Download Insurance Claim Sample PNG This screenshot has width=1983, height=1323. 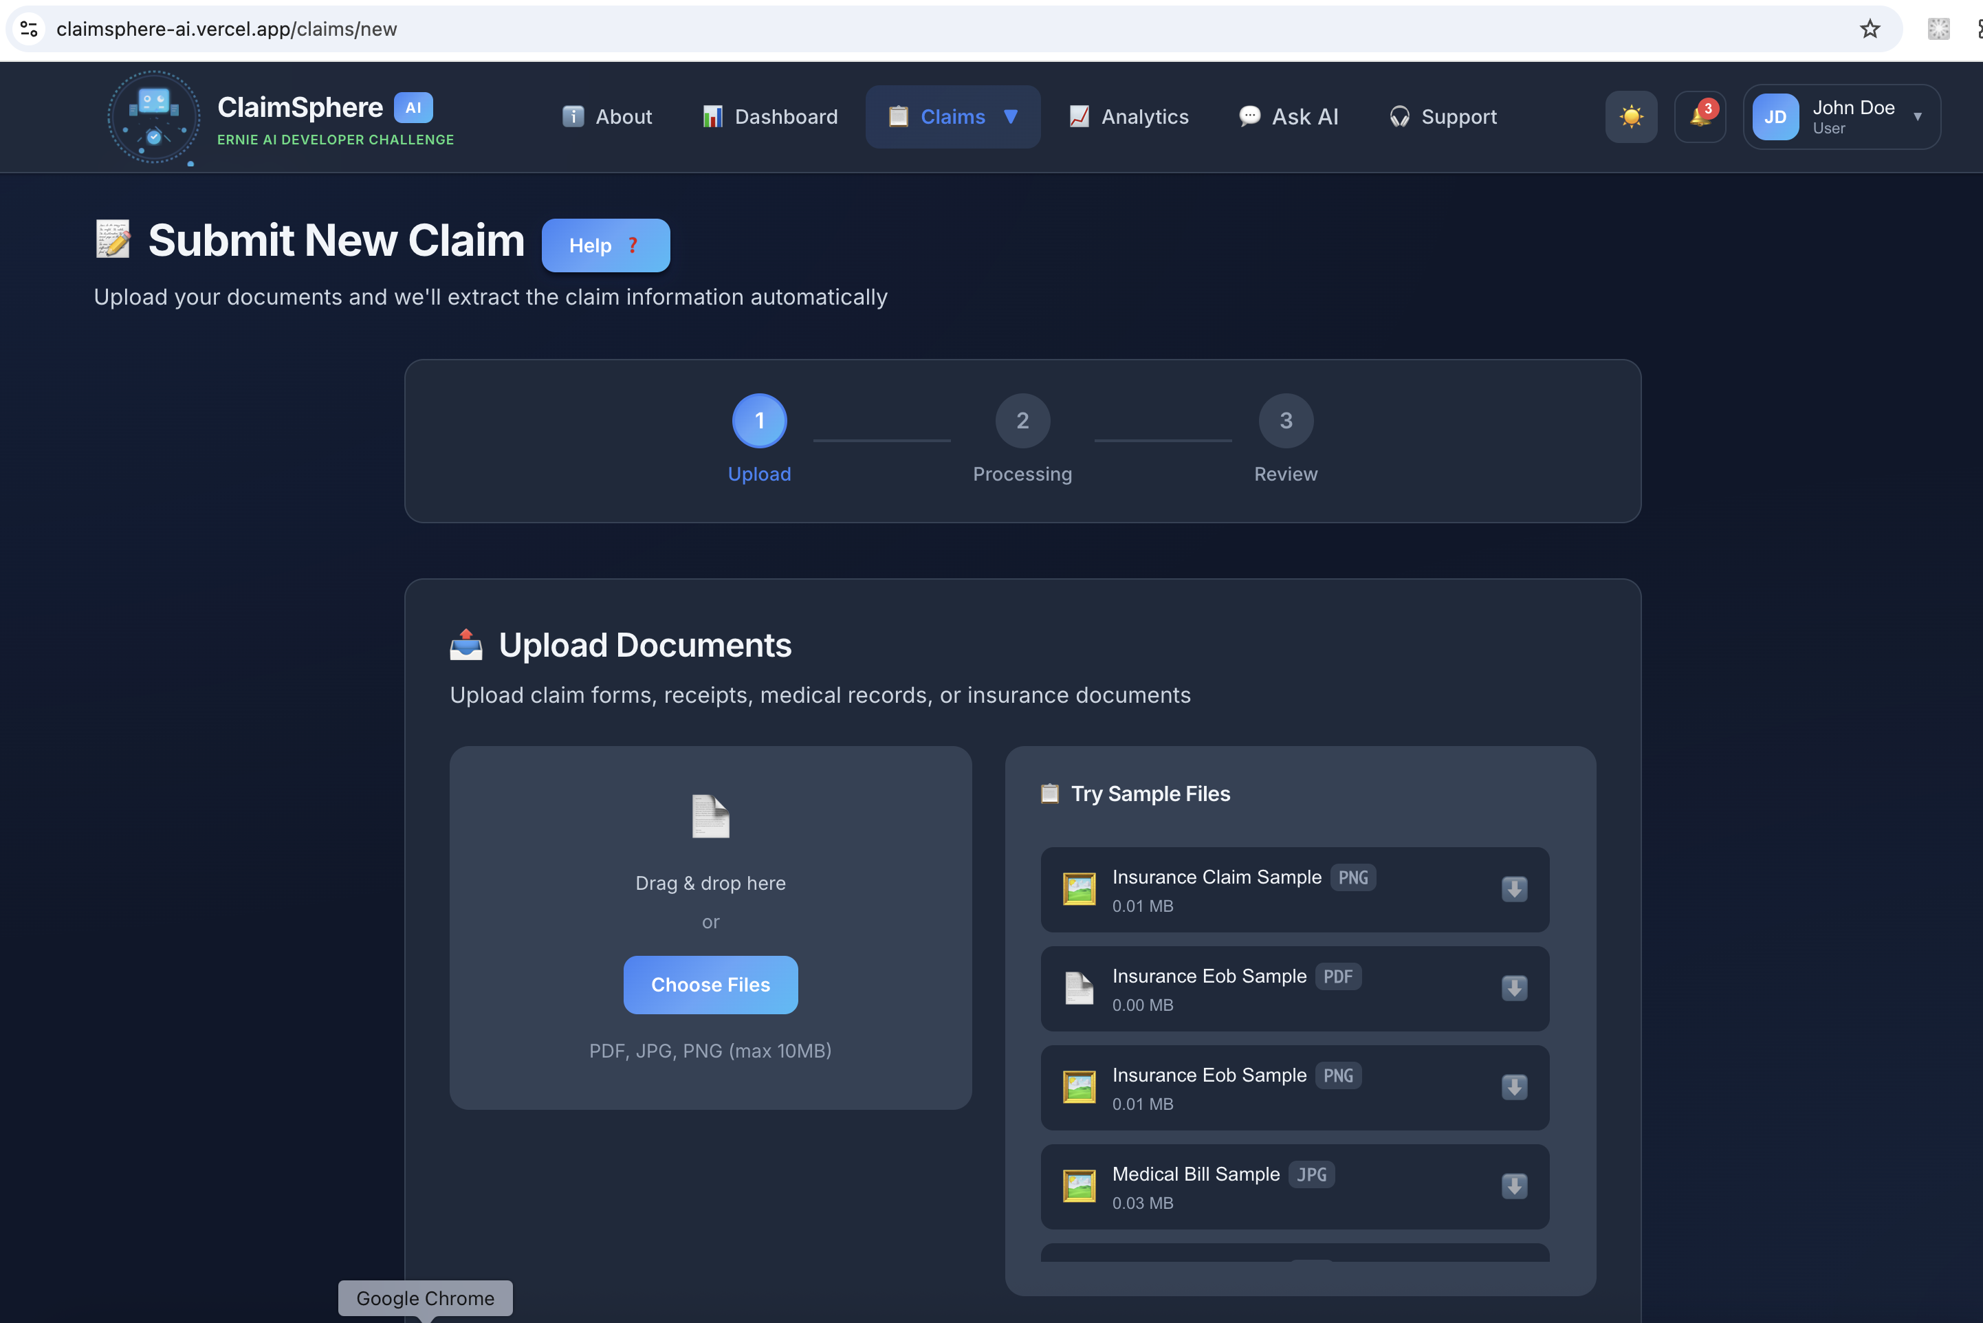click(x=1514, y=889)
